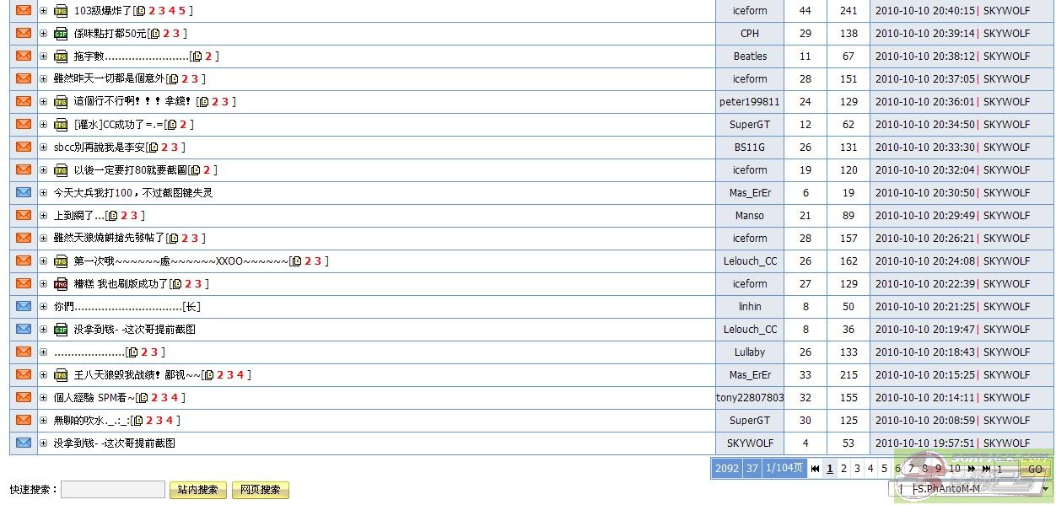Click the GIF icon beside 係咪點打都50元
Image resolution: width=1056 pixels, height=505 pixels.
click(61, 34)
